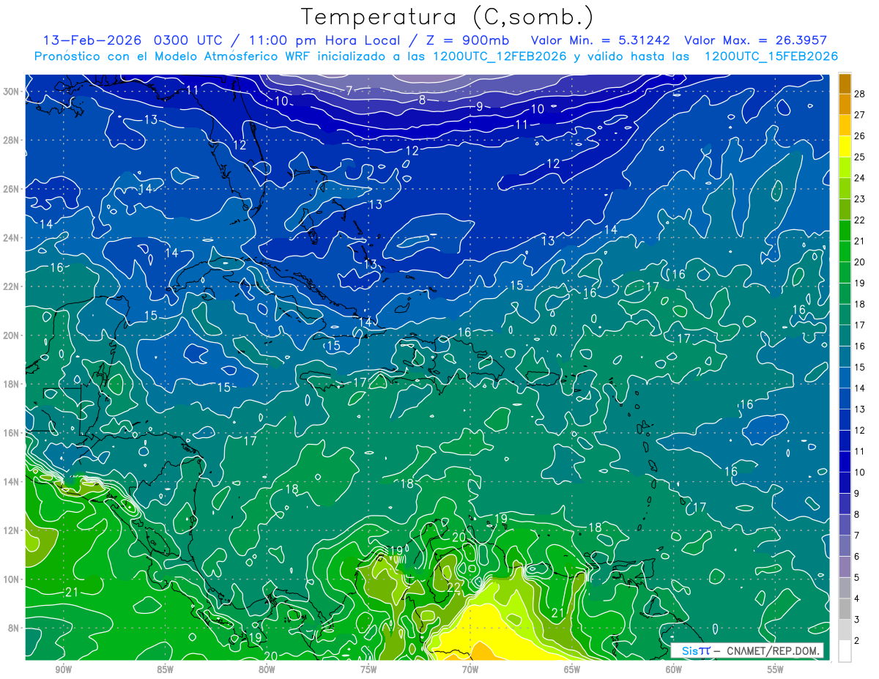Click the contour label 22 on the map
The height and width of the screenshot is (679, 879).
coord(454,588)
